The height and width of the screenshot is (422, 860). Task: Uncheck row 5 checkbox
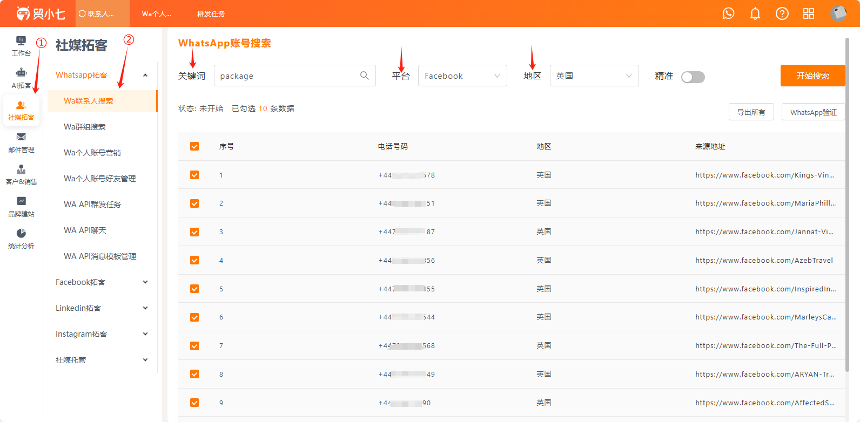pos(194,289)
